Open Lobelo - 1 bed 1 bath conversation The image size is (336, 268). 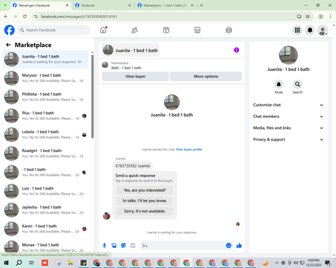pos(45,135)
